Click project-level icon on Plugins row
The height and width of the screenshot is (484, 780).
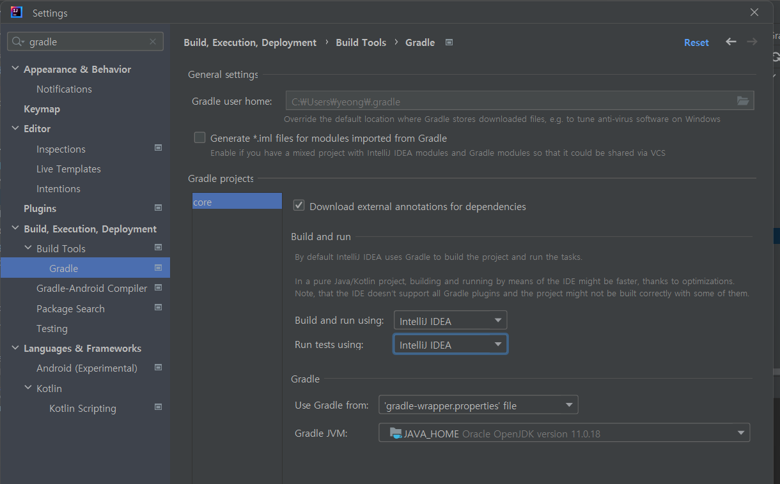(x=159, y=208)
